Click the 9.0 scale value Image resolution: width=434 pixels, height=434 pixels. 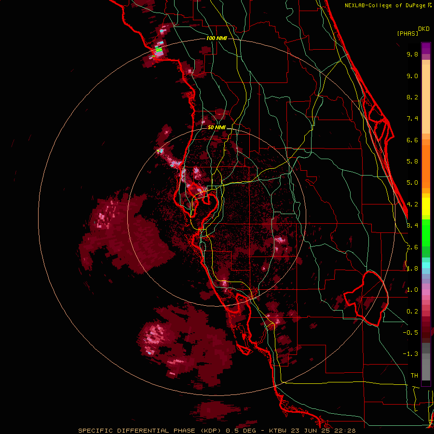412,76
